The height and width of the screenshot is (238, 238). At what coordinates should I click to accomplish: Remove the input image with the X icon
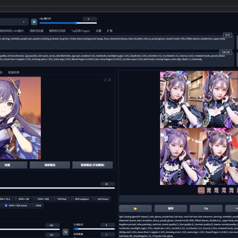click(x=109, y=80)
